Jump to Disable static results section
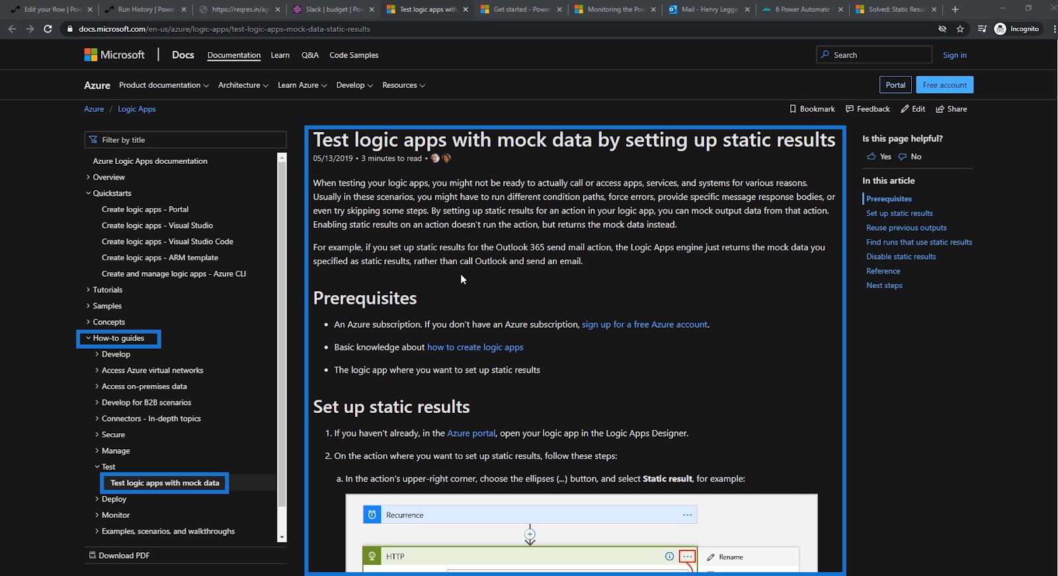 pyautogui.click(x=901, y=257)
